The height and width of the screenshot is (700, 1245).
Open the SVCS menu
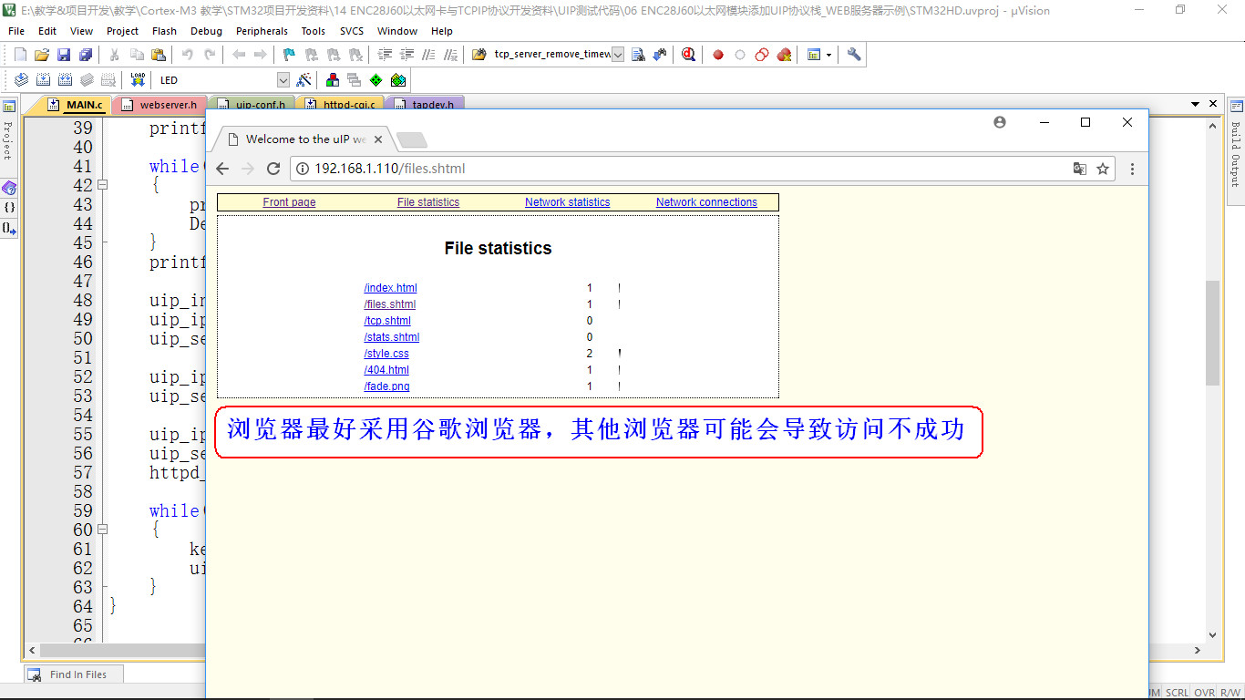[x=352, y=31]
